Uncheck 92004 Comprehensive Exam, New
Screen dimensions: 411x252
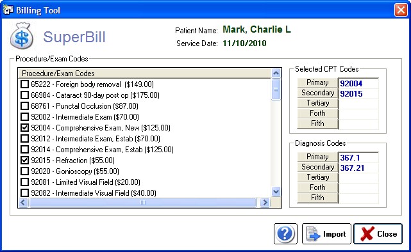24,127
